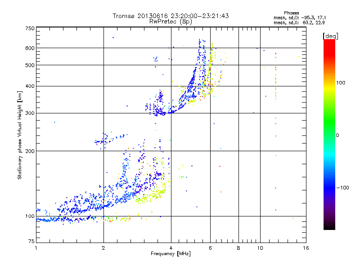Click the '[deg]' colorbar label

click(x=330, y=36)
